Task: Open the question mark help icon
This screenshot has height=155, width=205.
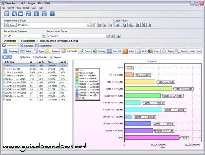Action: click(52, 14)
